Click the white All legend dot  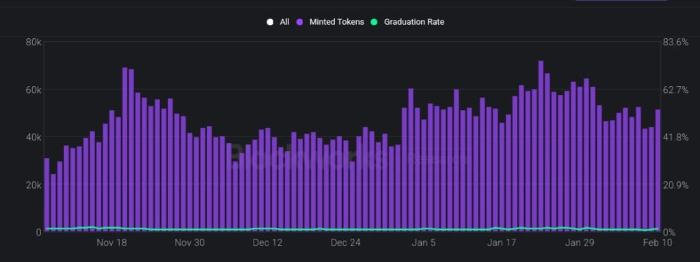click(269, 22)
